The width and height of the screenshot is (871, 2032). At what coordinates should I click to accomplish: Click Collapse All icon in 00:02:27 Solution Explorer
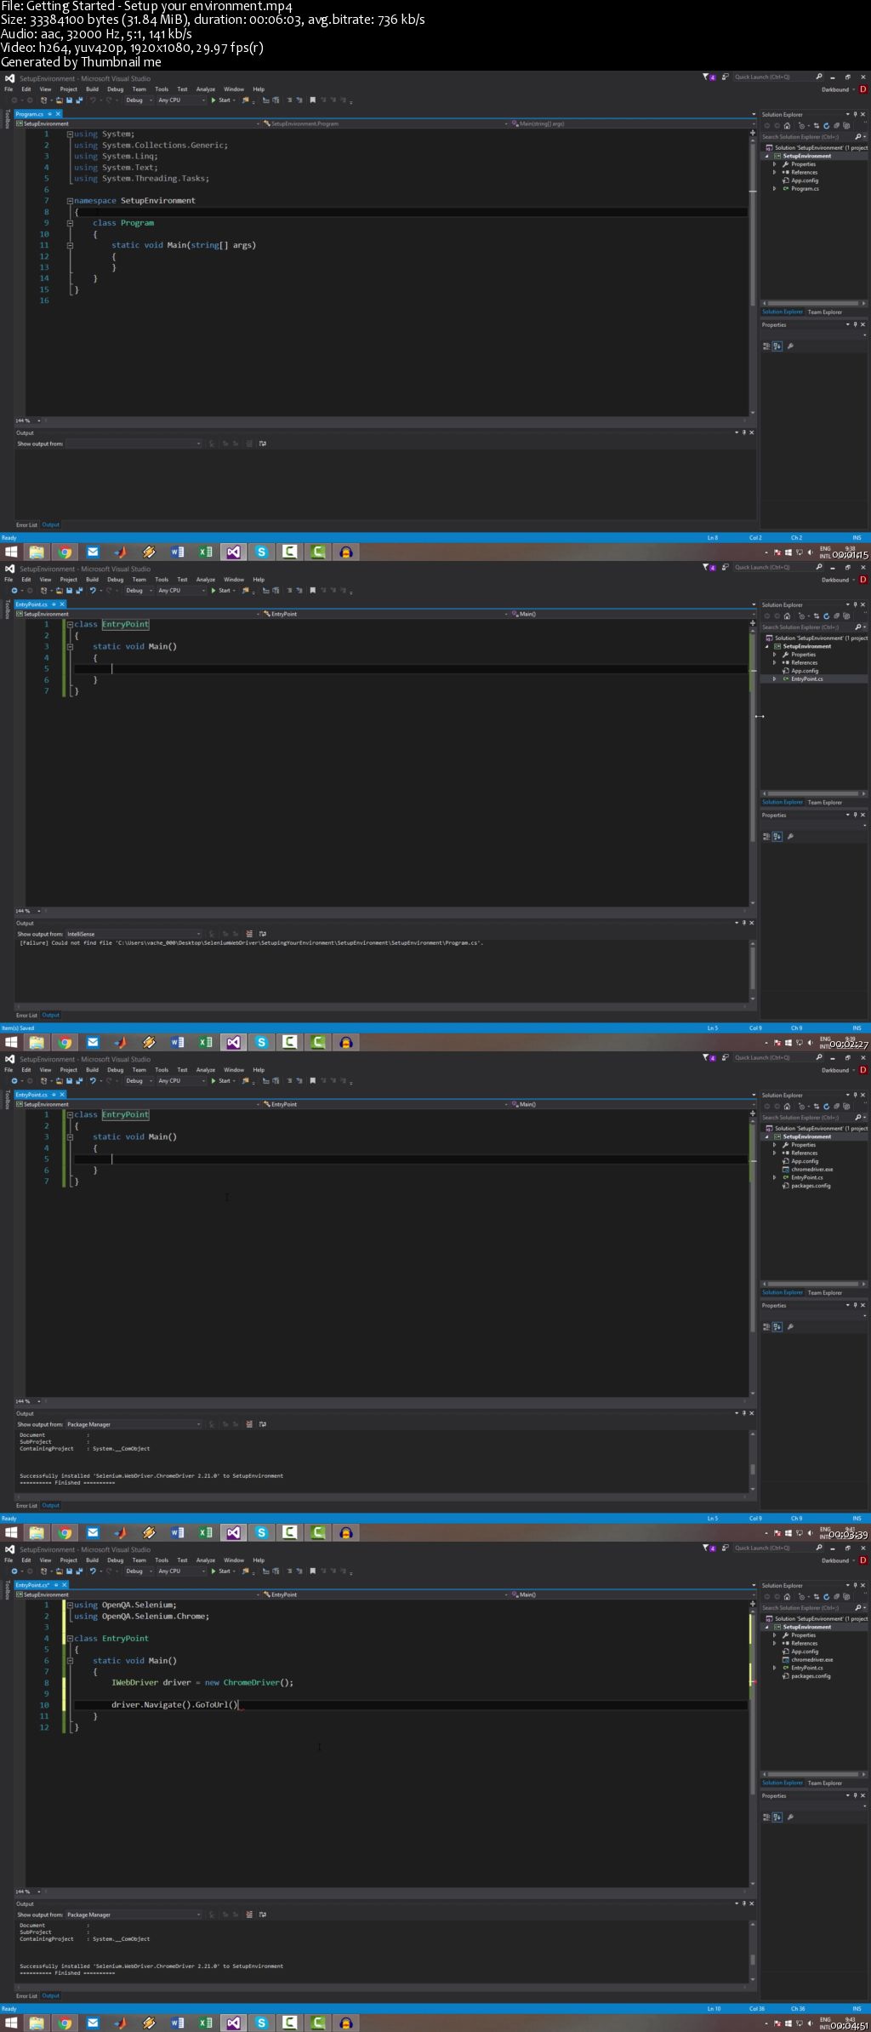[x=836, y=616]
